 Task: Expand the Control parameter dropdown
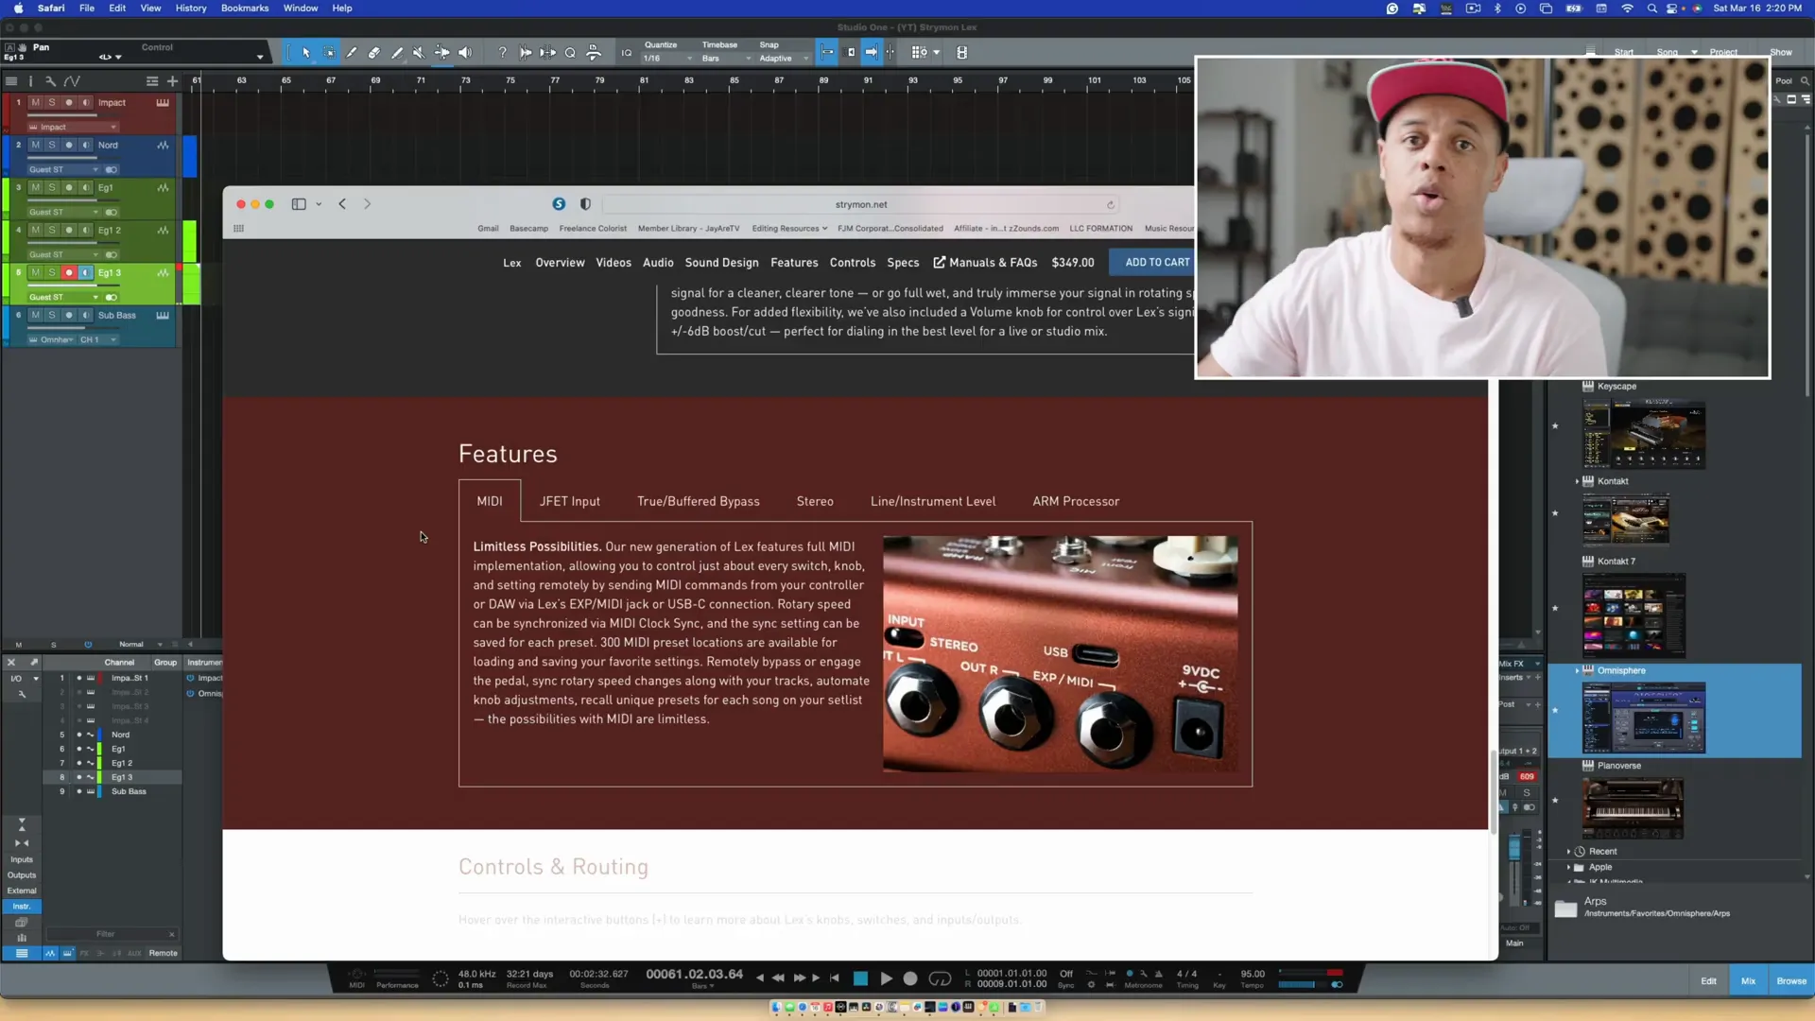click(260, 57)
